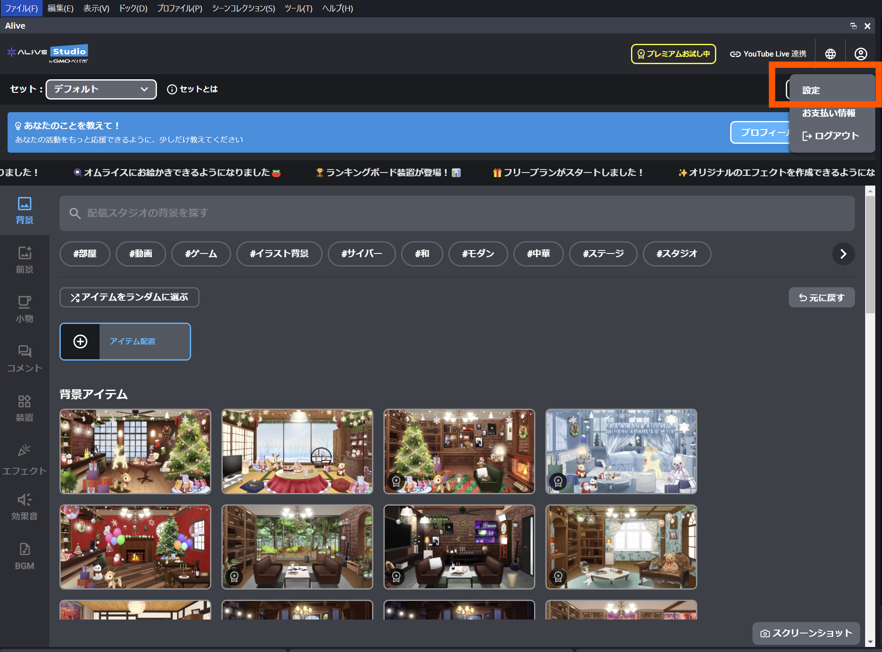The height and width of the screenshot is (652, 882).
Task: Select 設定 in the account menu
Action: pyautogui.click(x=811, y=90)
